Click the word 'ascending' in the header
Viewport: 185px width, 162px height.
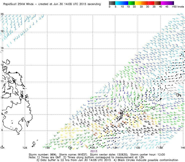coord(94,4)
